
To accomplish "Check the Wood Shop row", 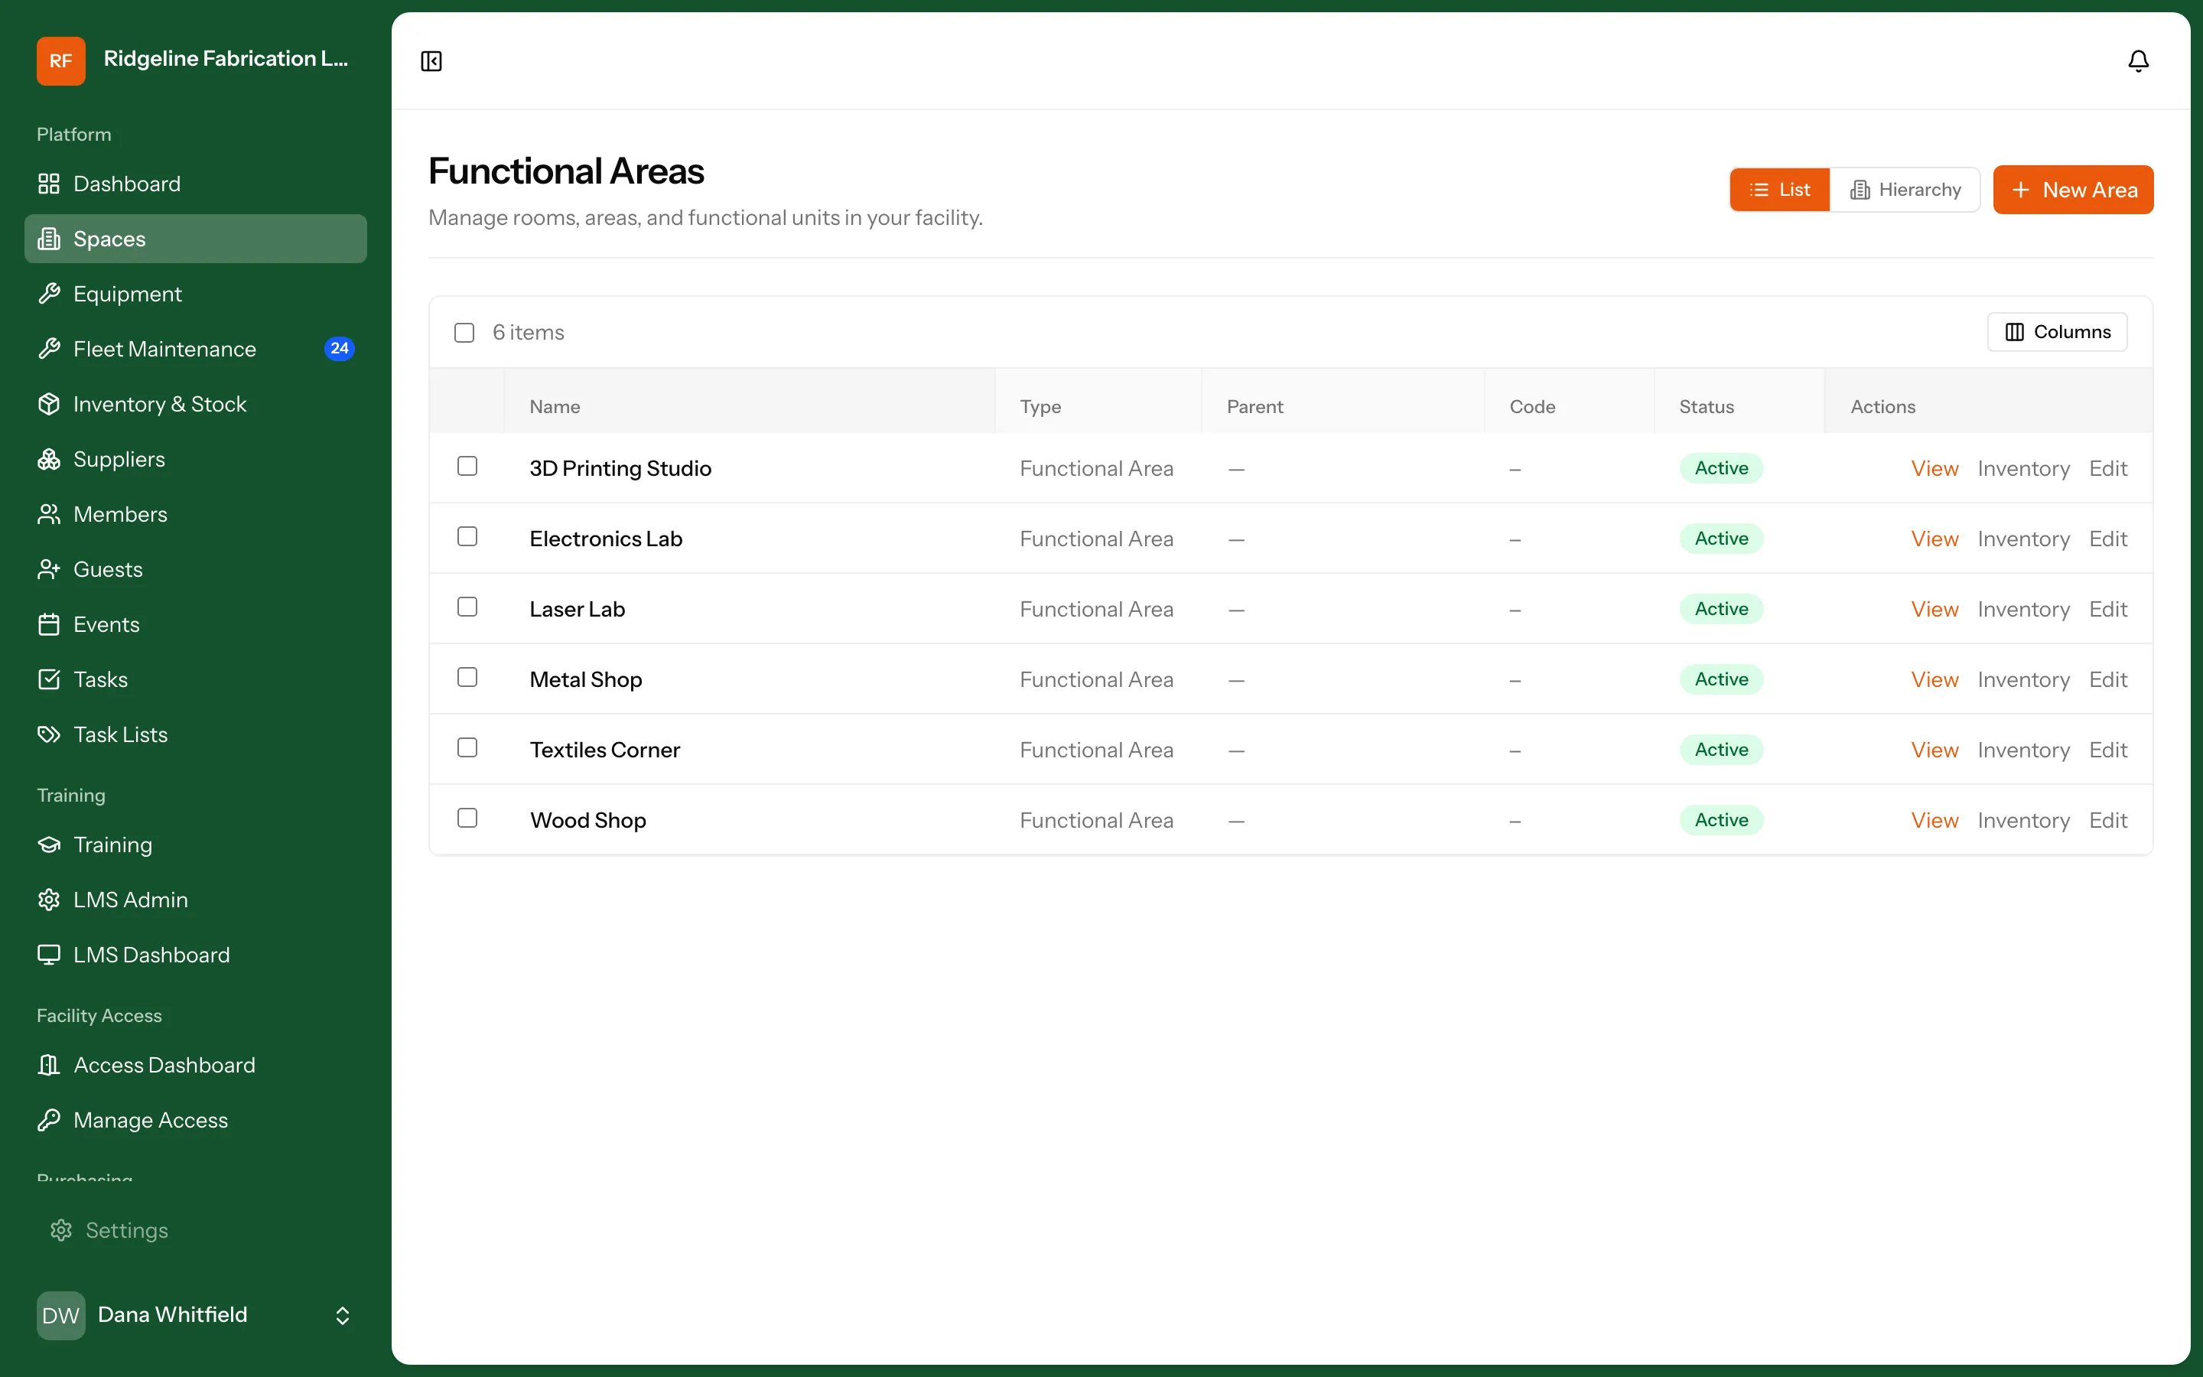I will (x=467, y=818).
